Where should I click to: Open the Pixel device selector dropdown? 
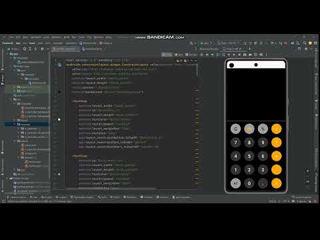click(x=228, y=43)
